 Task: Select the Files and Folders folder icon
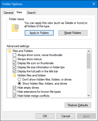(x=9, y=51)
